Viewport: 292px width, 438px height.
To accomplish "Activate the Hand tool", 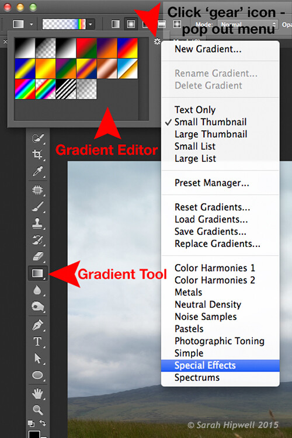I will (37, 394).
